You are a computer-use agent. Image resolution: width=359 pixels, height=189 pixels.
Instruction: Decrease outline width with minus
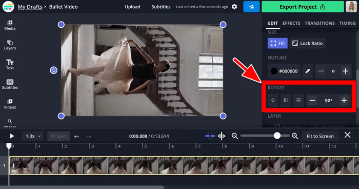pyautogui.click(x=321, y=71)
